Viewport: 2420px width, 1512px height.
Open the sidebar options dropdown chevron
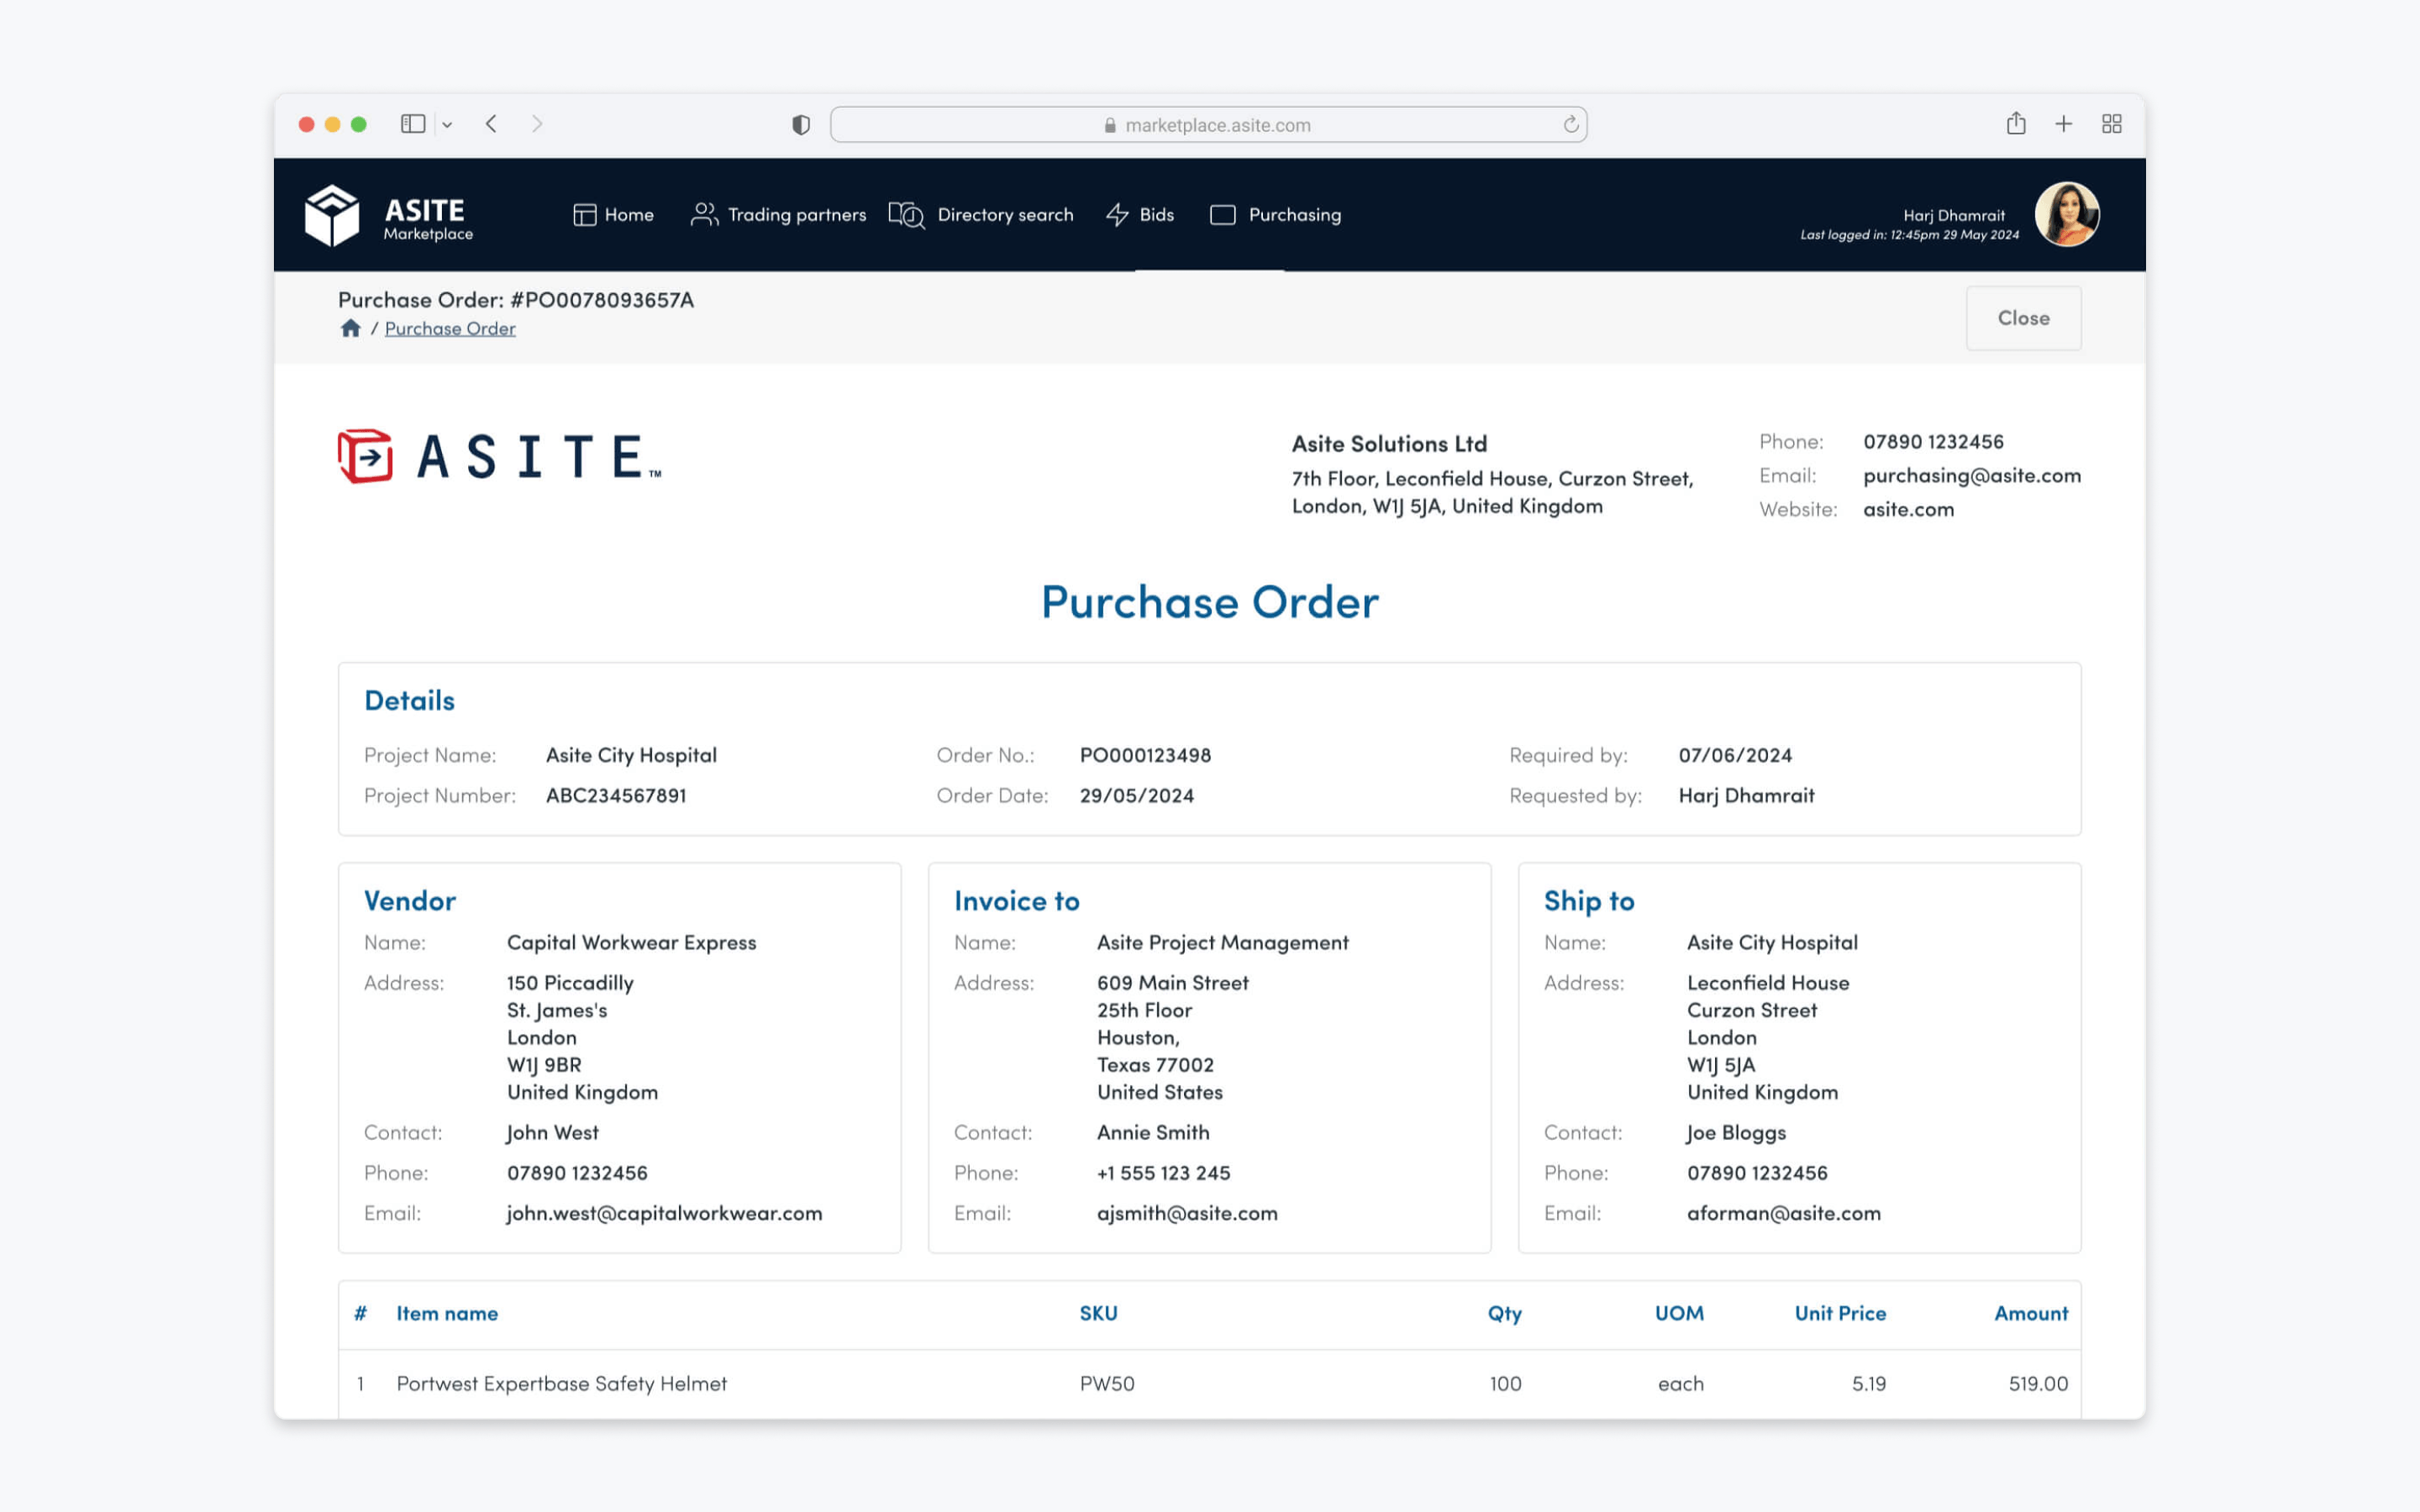coord(447,125)
